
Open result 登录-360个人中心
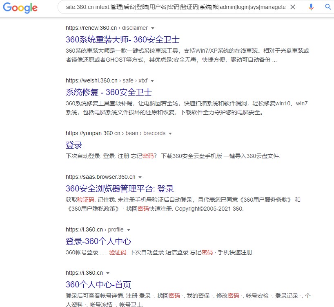pyautogui.click(x=98, y=241)
